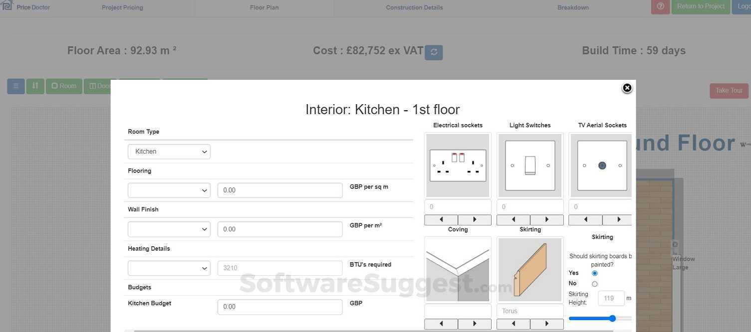
Task: Click the Take Tour button
Action: [729, 90]
